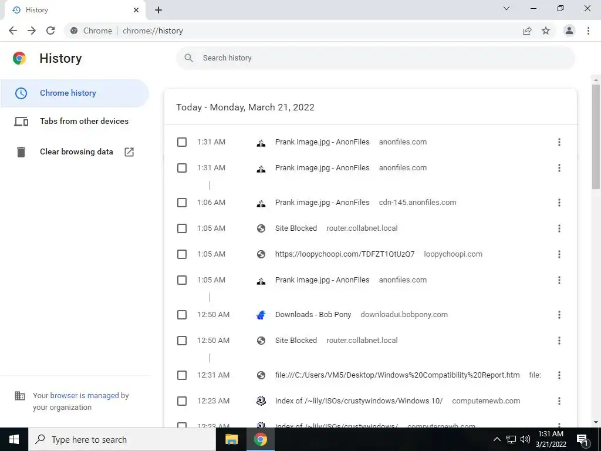Open first 1:31 AM Prank image.jpg link
This screenshot has width=601, height=451.
point(322,142)
